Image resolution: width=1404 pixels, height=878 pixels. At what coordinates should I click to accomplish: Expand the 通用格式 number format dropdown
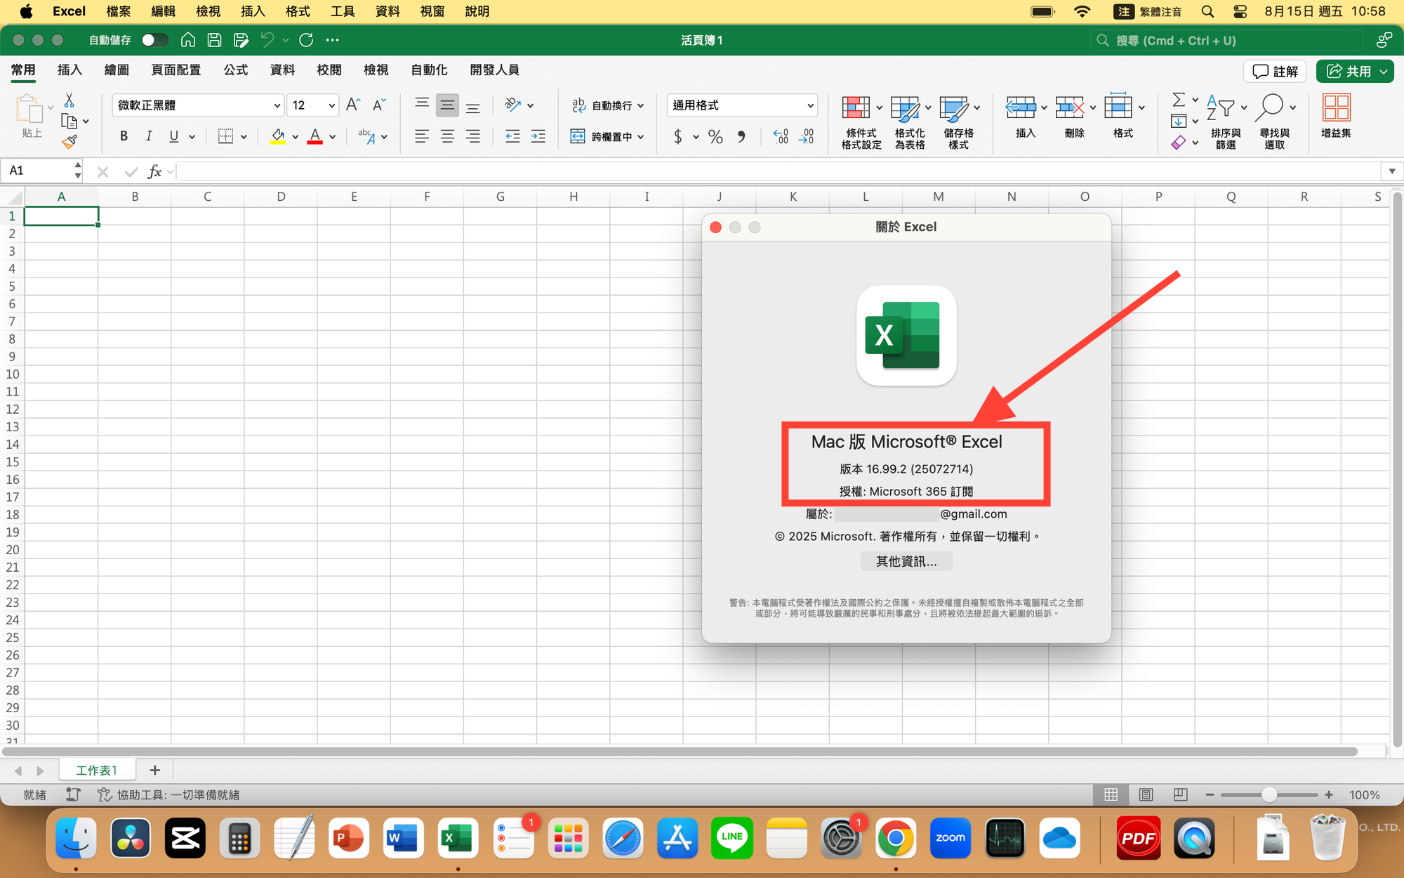810,105
